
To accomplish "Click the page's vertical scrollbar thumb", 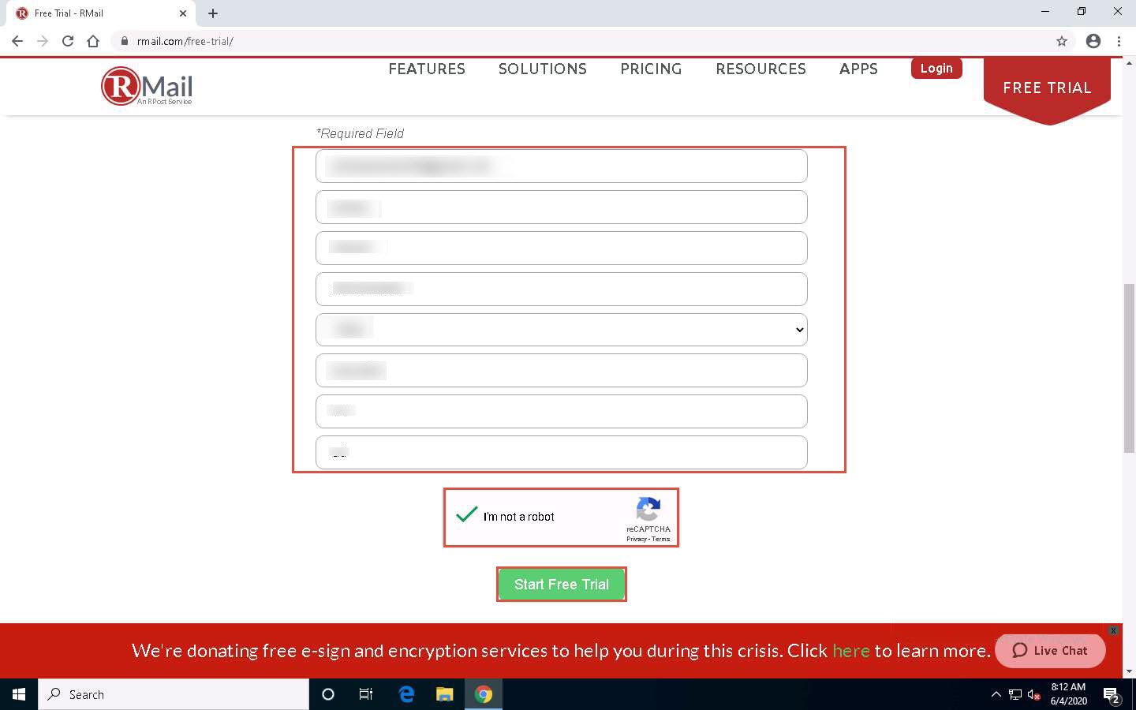I will tap(1129, 368).
